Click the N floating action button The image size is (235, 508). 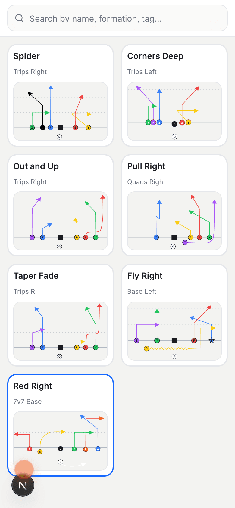(x=23, y=485)
